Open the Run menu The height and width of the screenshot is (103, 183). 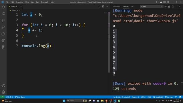(37, 2)
